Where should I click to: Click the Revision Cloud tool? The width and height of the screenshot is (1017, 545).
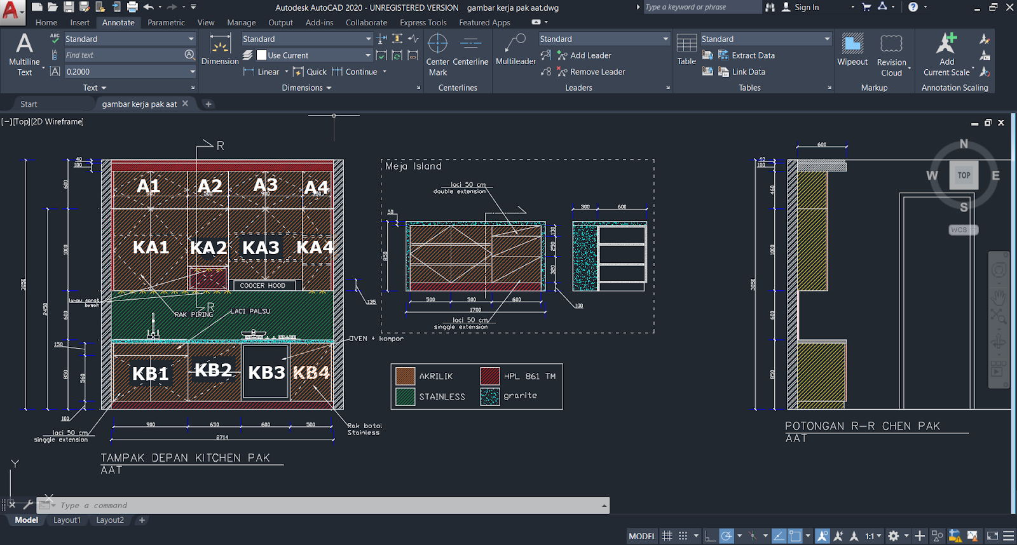point(891,55)
